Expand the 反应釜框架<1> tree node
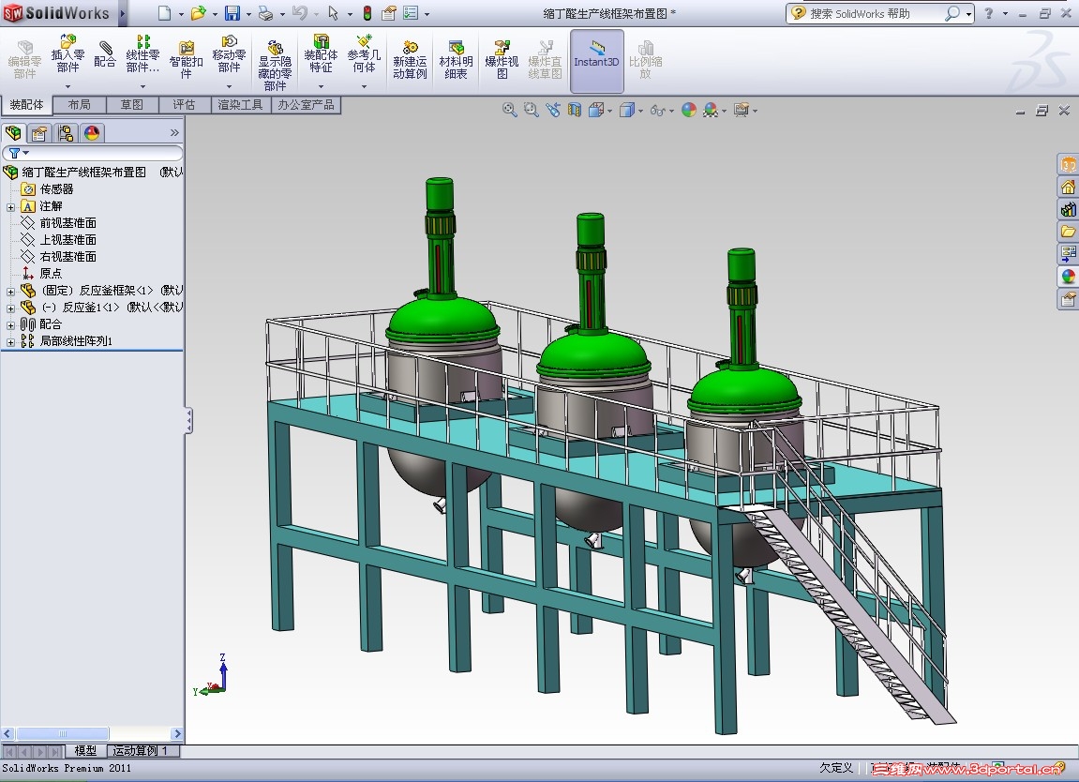This screenshot has height=782, width=1079. [x=10, y=291]
